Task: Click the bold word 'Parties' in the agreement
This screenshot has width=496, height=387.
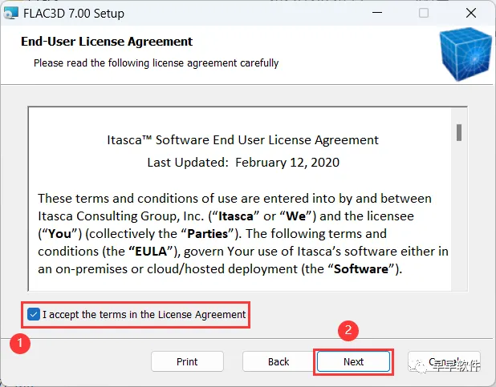Action: click(208, 234)
